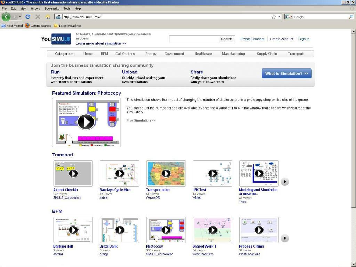Click the vertical scrollbar up arrow

354,32
